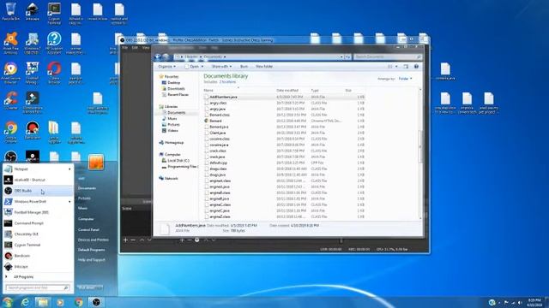Open Windows Media Player from the taskbar

click(x=60, y=302)
